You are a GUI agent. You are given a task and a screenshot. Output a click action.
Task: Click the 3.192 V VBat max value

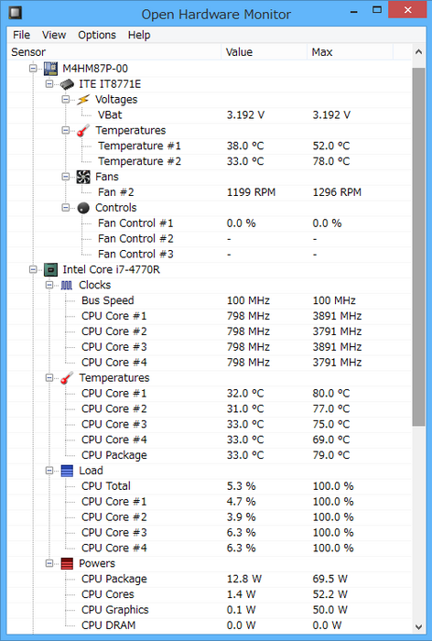coord(331,115)
